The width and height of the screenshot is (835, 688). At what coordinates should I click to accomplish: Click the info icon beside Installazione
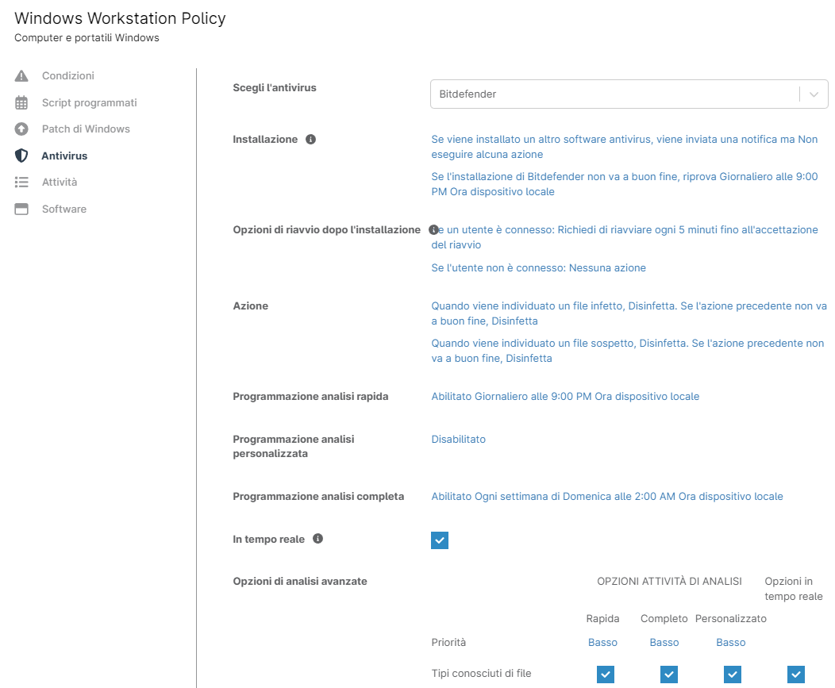tap(310, 140)
